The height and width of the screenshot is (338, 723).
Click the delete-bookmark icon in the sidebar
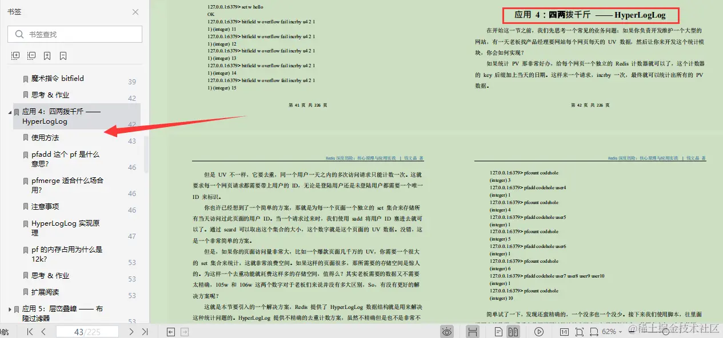63,55
